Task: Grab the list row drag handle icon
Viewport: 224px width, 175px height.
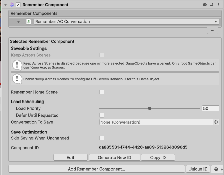Action: tap(12, 22)
